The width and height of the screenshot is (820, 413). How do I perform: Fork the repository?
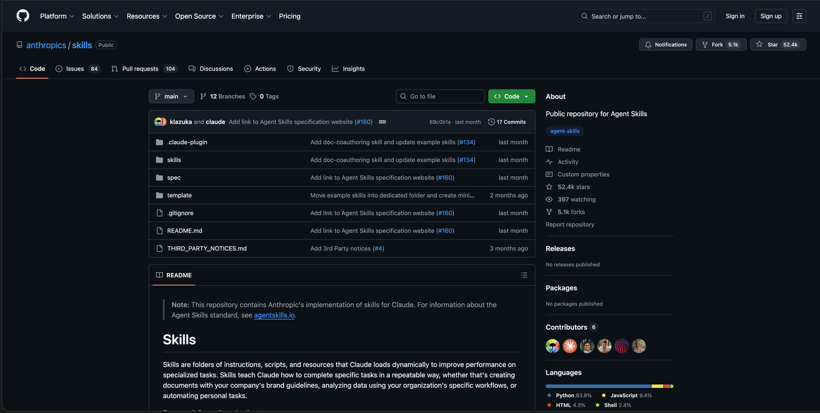pos(721,44)
